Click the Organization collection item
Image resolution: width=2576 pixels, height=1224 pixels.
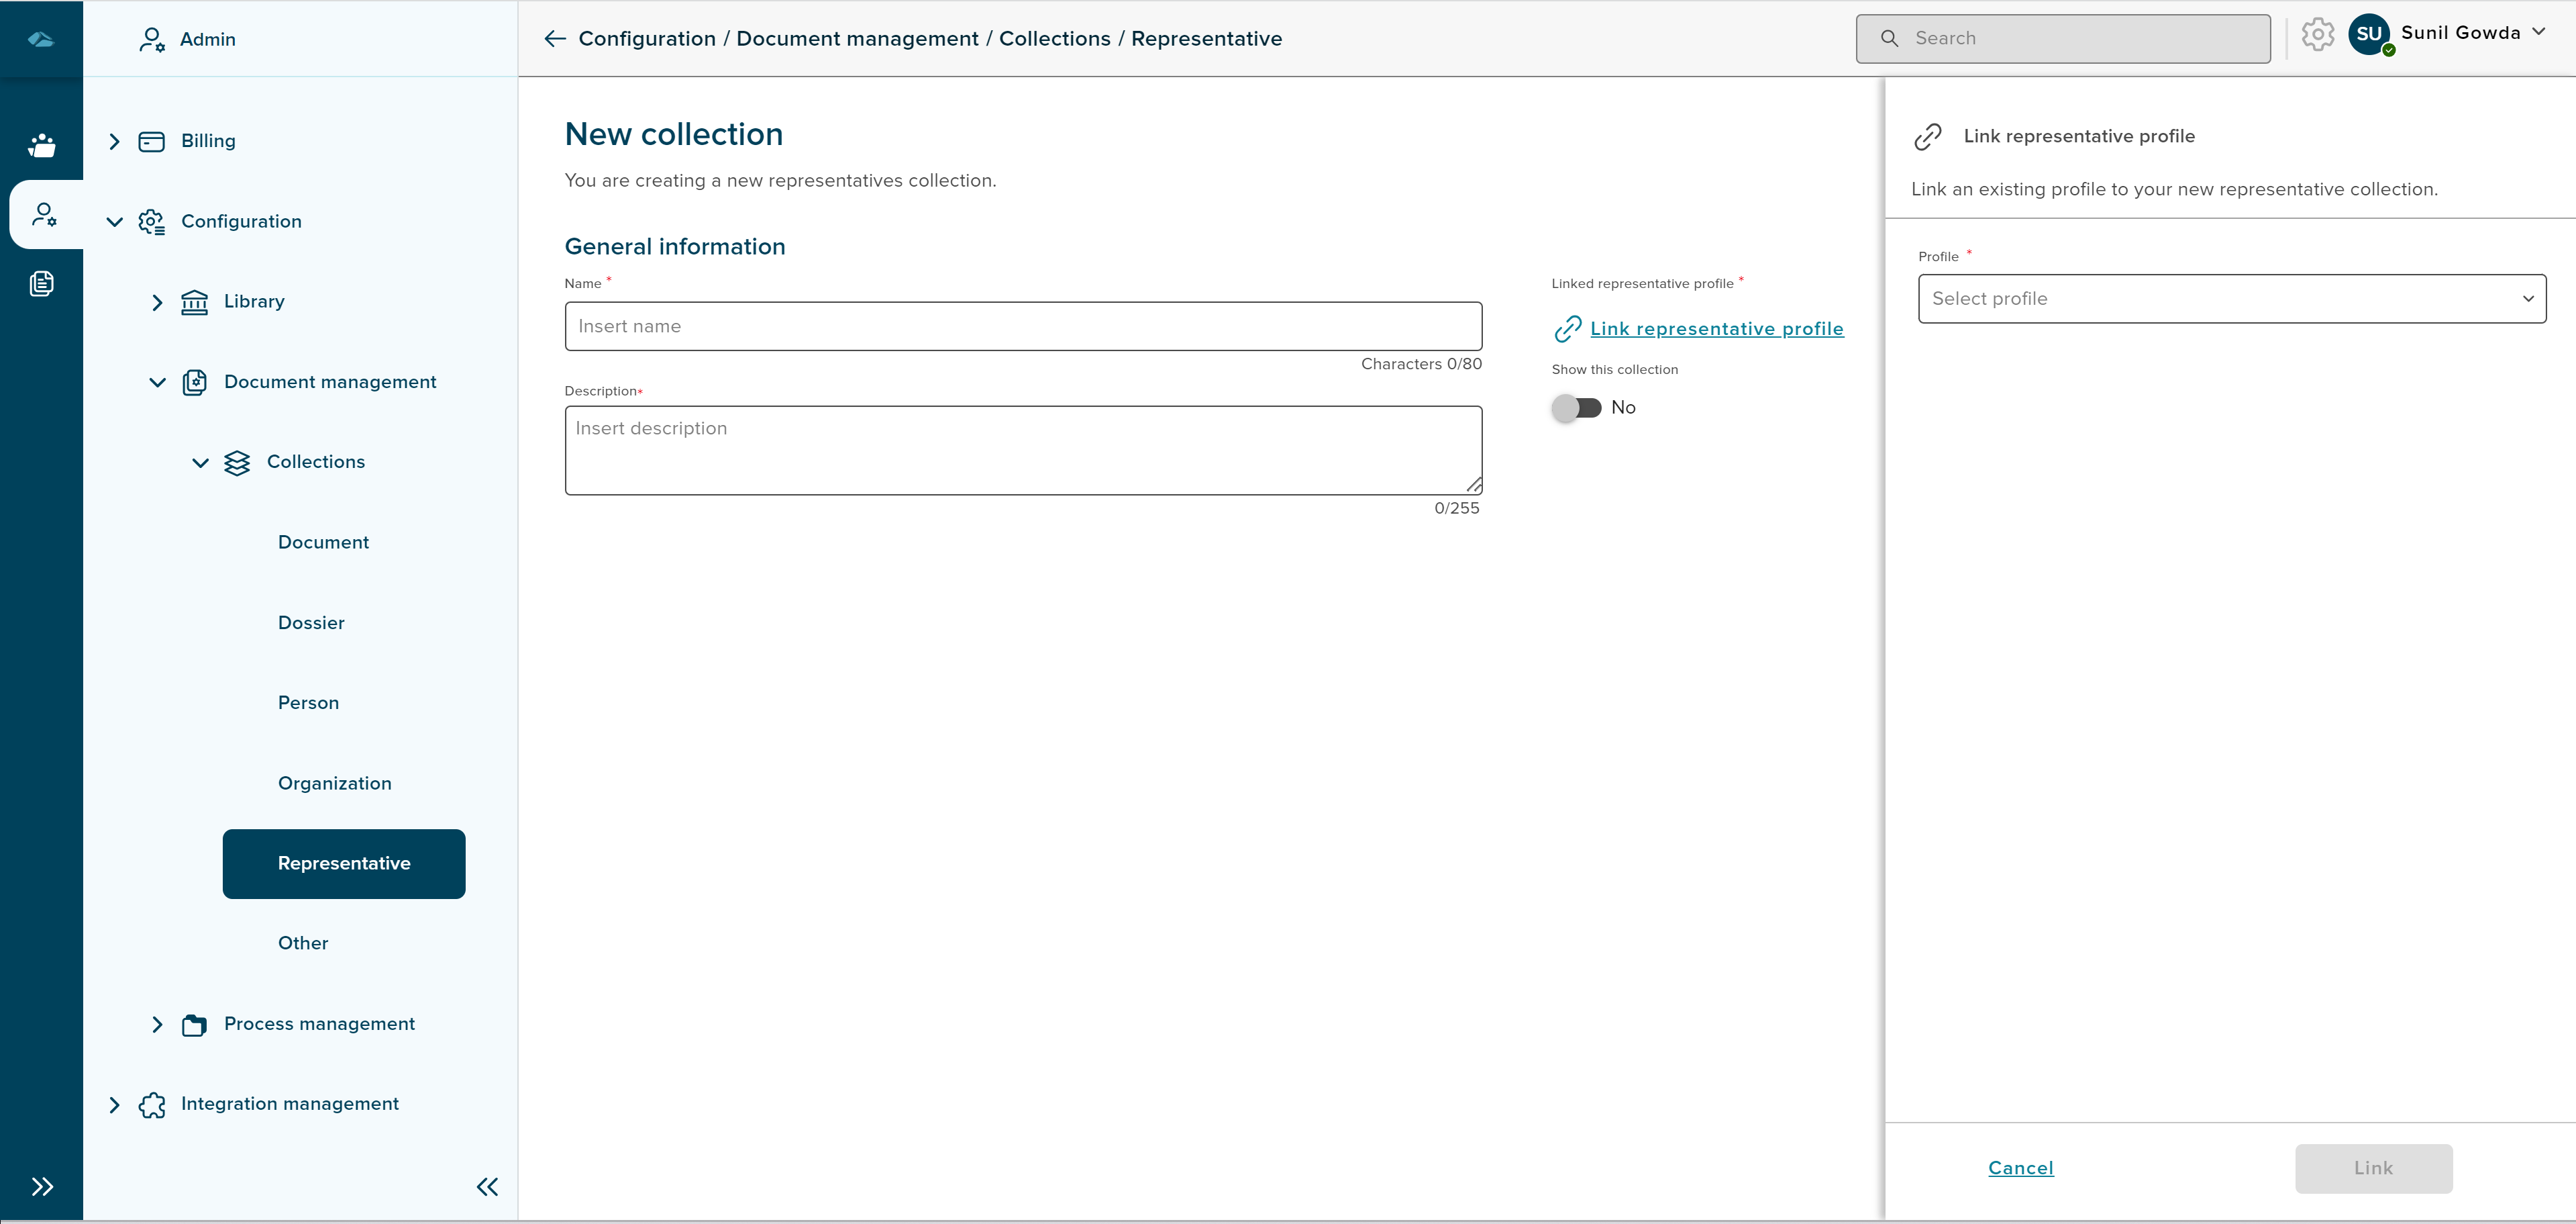point(335,782)
